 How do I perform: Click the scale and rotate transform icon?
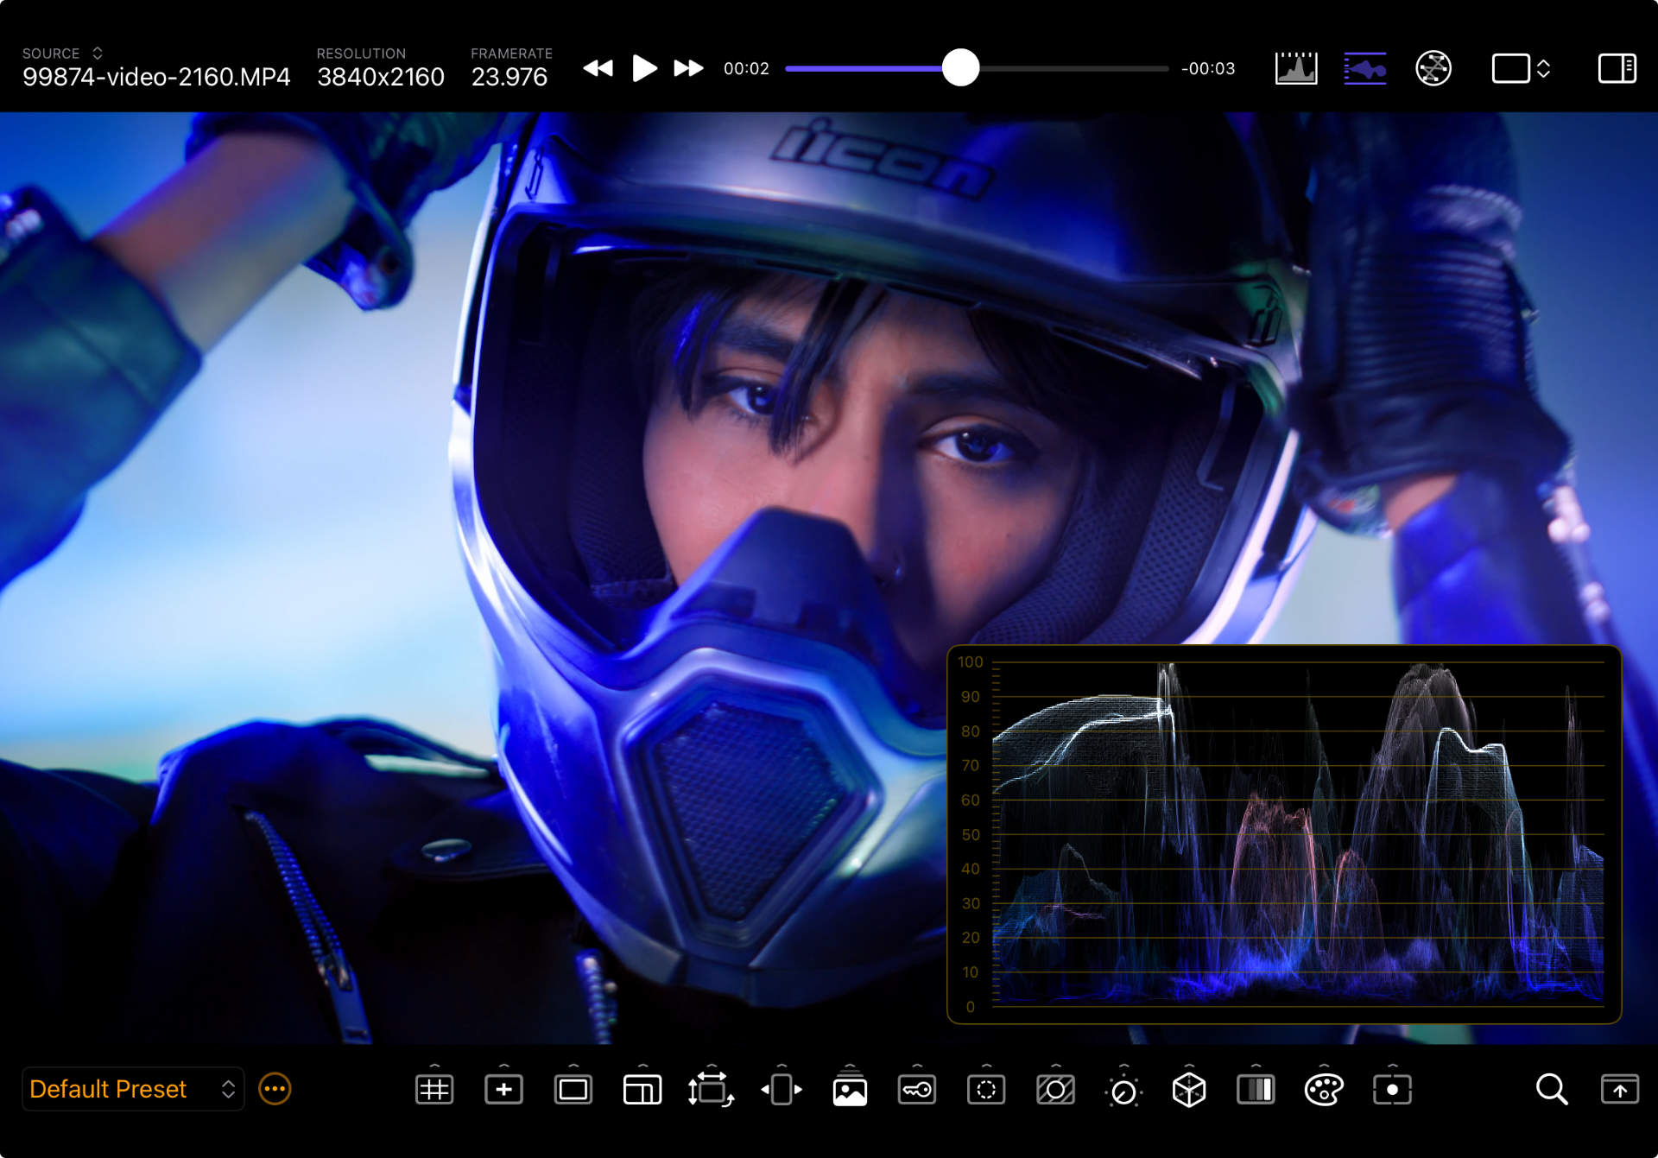[x=710, y=1090]
